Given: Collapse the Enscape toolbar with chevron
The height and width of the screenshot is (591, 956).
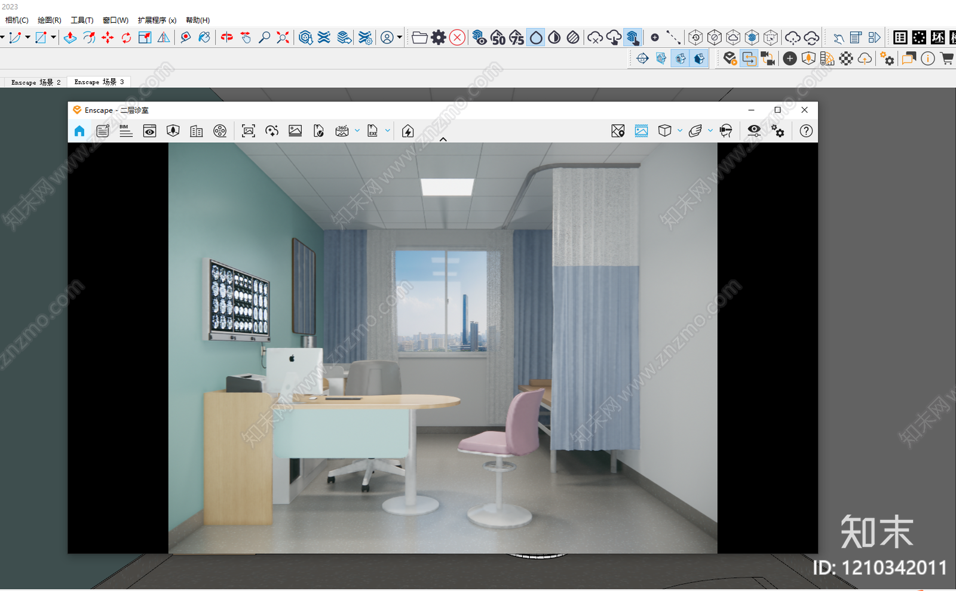Looking at the screenshot, I should pos(443,139).
